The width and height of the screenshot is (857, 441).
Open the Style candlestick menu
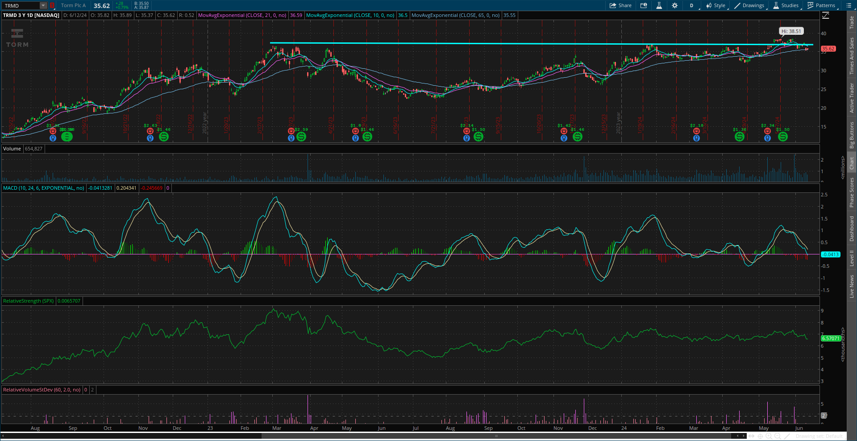(x=716, y=5)
